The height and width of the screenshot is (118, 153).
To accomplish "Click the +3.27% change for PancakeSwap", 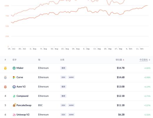I will click(147, 105).
